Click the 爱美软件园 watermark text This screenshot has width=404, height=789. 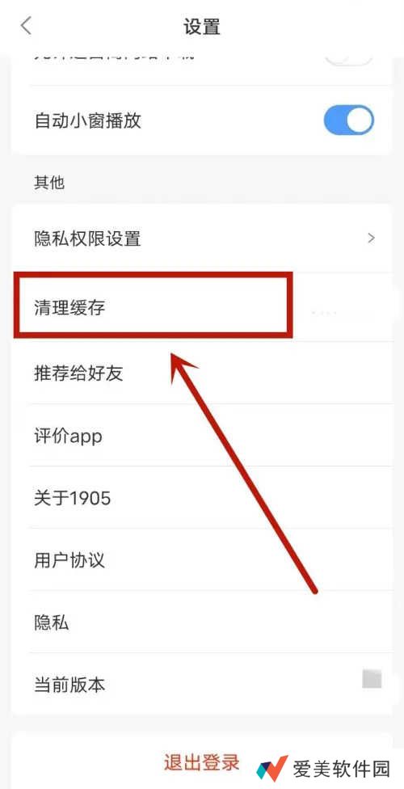pos(342,769)
